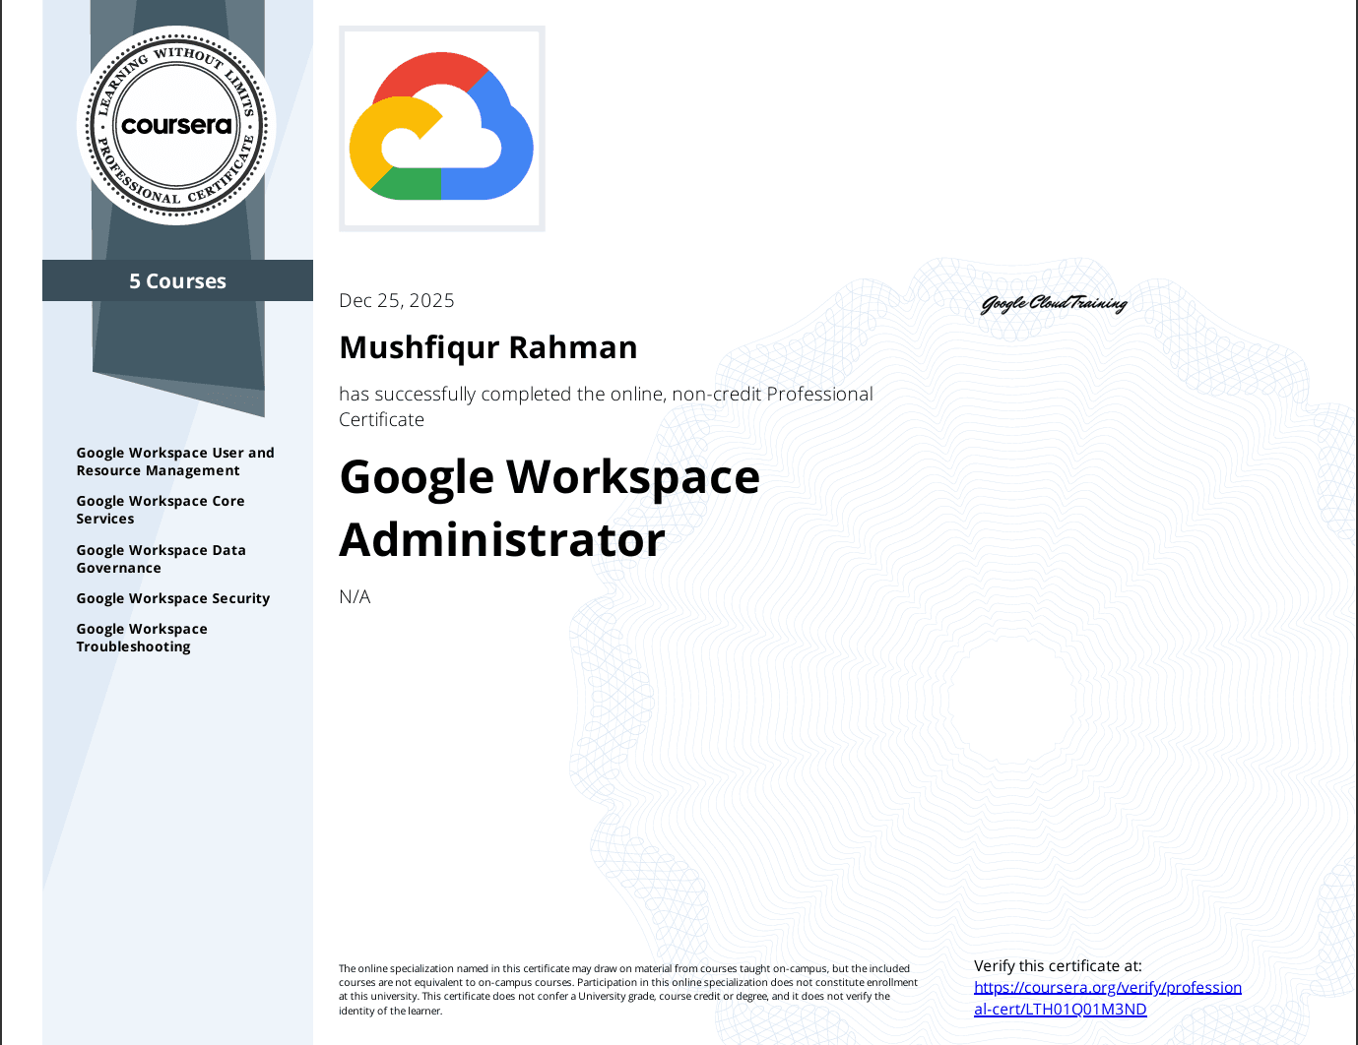Screen dimensions: 1358x1045
Task: Select Google Workspace Troubleshooting
Action: pos(142,637)
